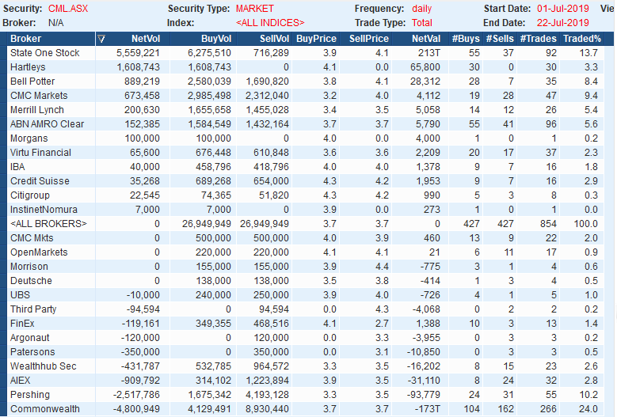Select the Patersons broker row
Screen dimensions: 617x417
[x=306, y=352]
